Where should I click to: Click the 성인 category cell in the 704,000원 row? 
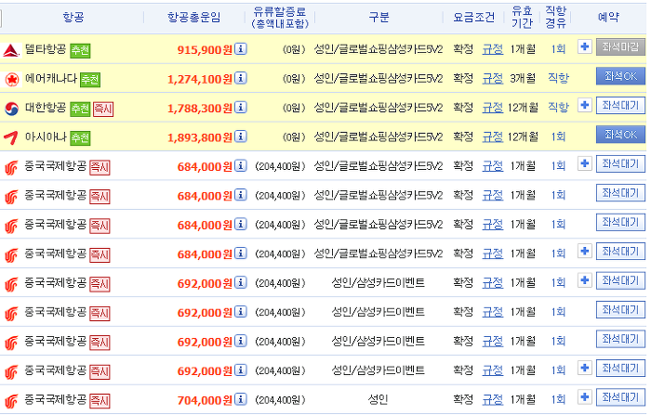click(x=378, y=399)
